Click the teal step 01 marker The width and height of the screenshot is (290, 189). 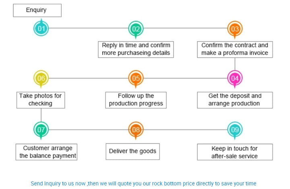[x=41, y=29]
